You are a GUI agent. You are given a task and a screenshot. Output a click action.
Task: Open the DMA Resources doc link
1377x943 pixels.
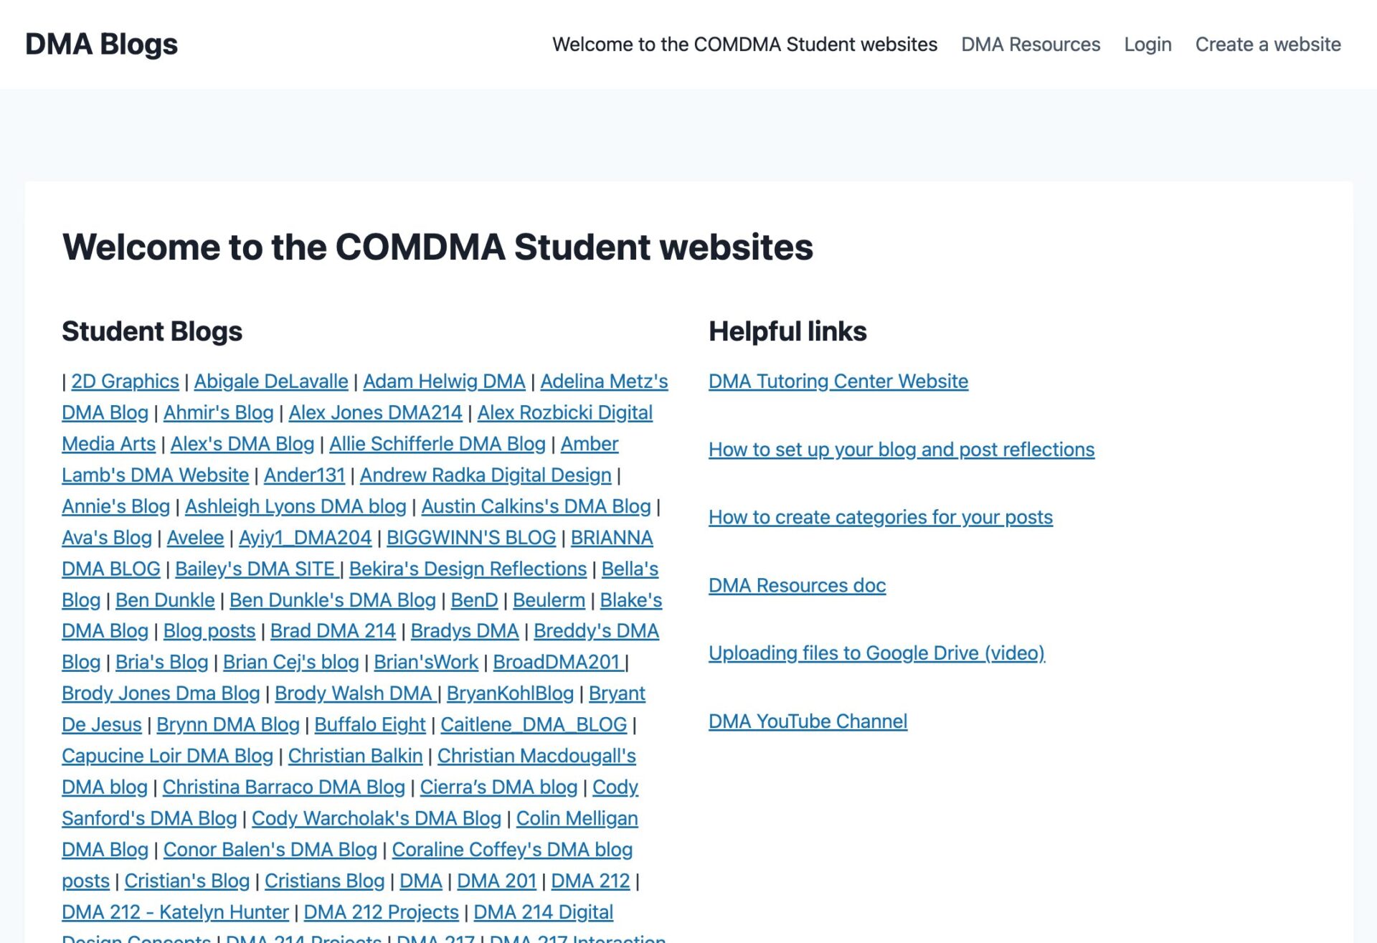pyautogui.click(x=796, y=585)
